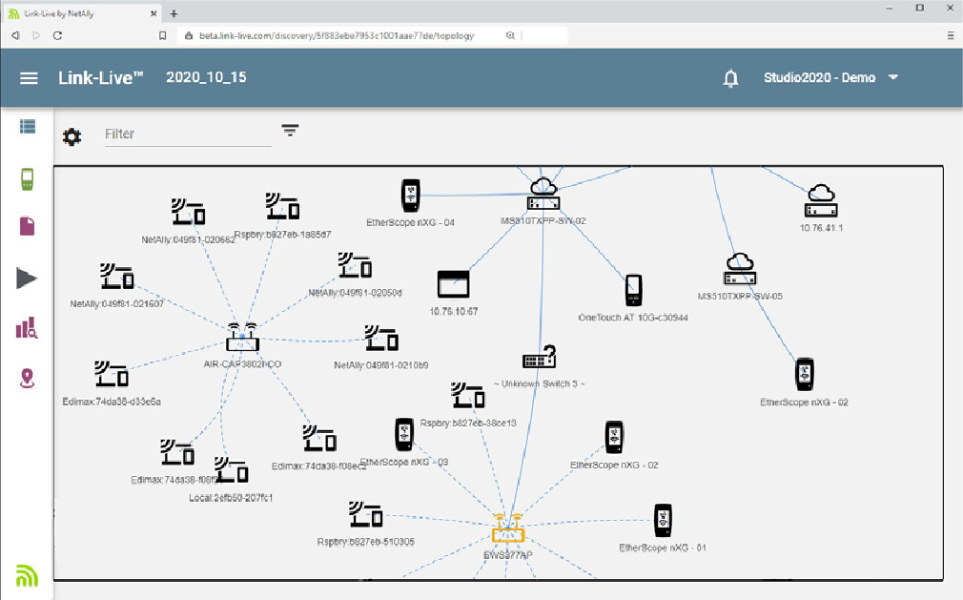This screenshot has height=600, width=963.
Task: Select the Rspbry:b827eb-510305 wireless client
Action: pos(366,514)
